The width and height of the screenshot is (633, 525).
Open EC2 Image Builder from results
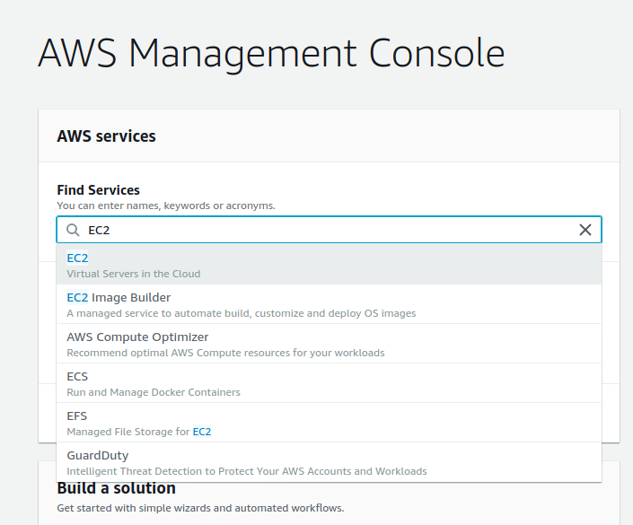(329, 304)
